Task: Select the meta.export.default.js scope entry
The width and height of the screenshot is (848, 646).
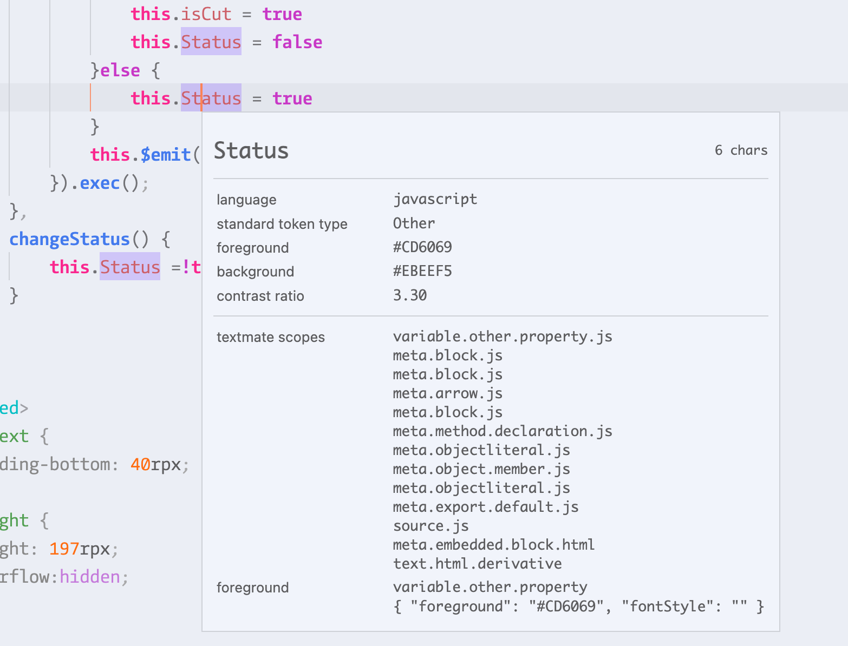Action: point(485,506)
